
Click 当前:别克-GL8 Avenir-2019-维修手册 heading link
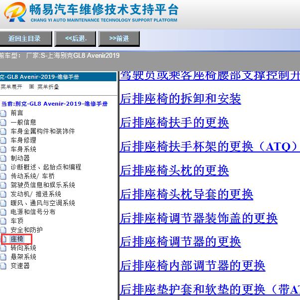point(55,104)
